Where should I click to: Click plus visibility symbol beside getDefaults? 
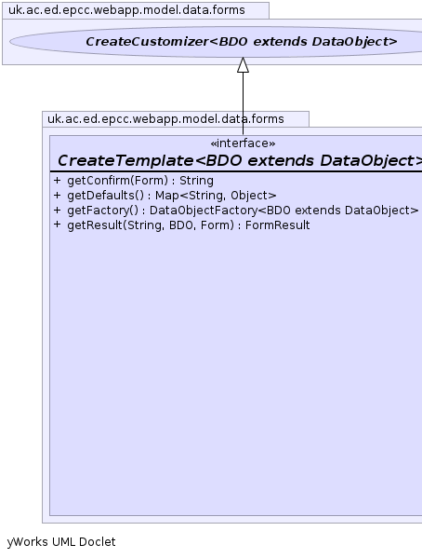click(58, 196)
